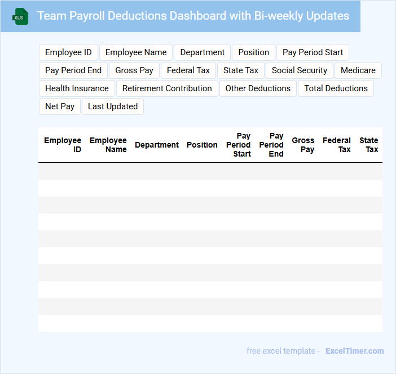
Task: Select the Total Deductions tag
Action: tap(336, 88)
